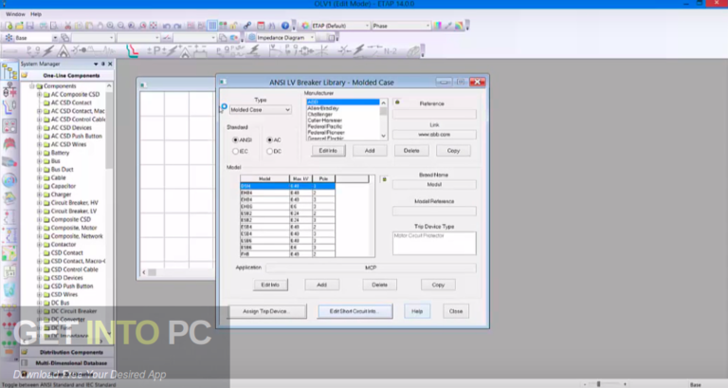Click Edit Info under Manufacturer list
This screenshot has height=388, width=728.
[328, 151]
